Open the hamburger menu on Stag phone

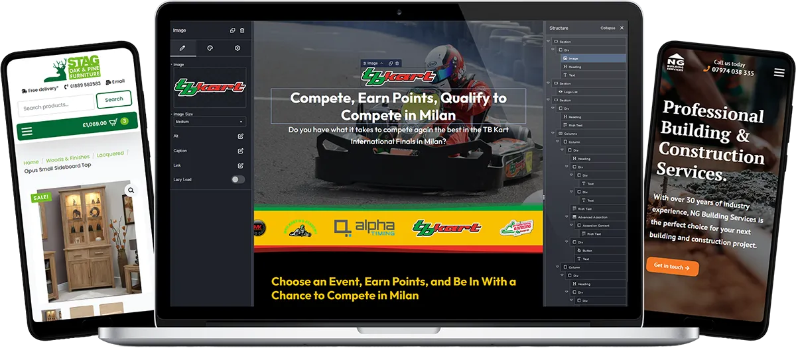[x=27, y=132]
